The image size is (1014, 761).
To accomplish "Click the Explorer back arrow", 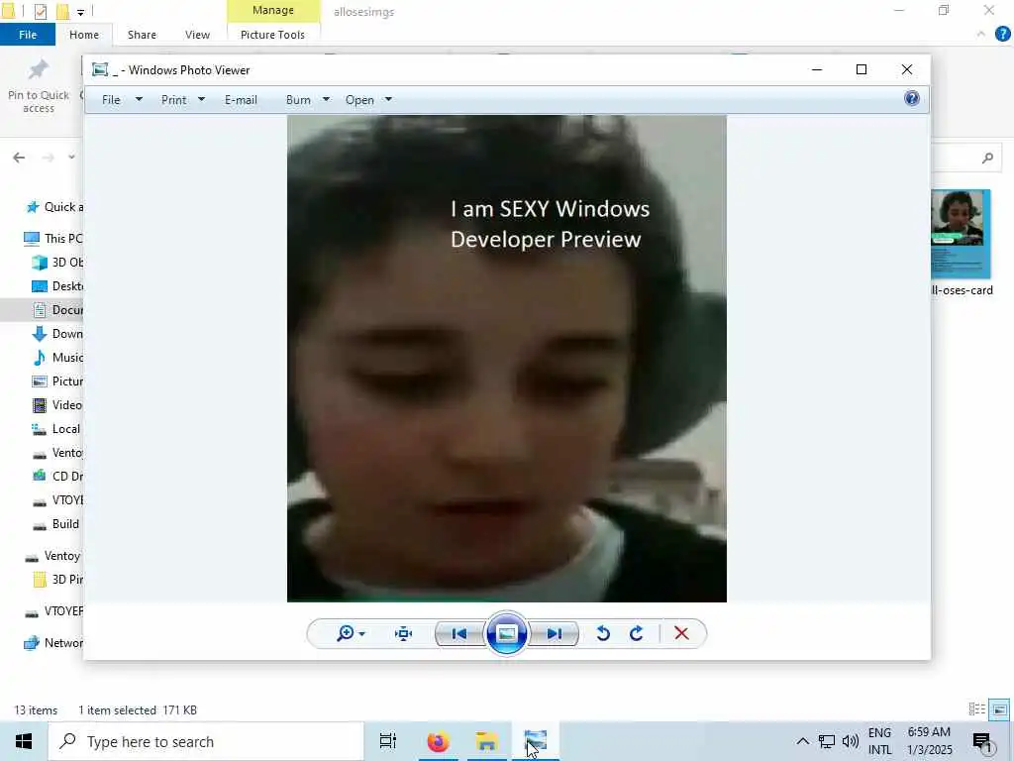I will coord(19,158).
